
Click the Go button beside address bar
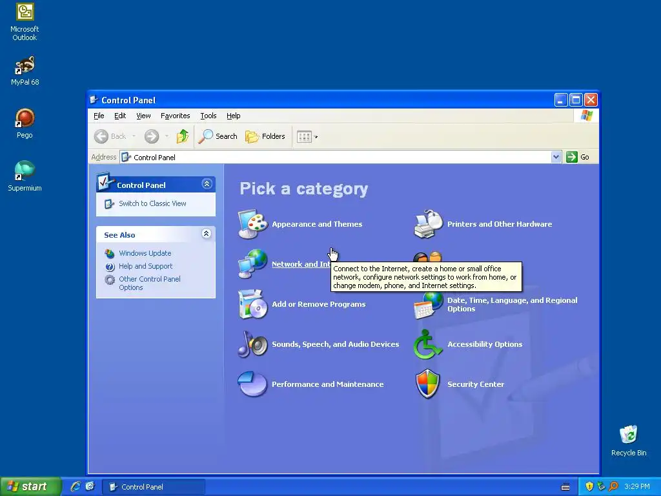point(578,157)
